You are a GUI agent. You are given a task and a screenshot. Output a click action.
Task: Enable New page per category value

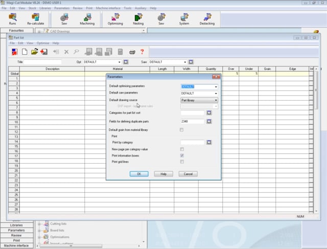point(182,149)
